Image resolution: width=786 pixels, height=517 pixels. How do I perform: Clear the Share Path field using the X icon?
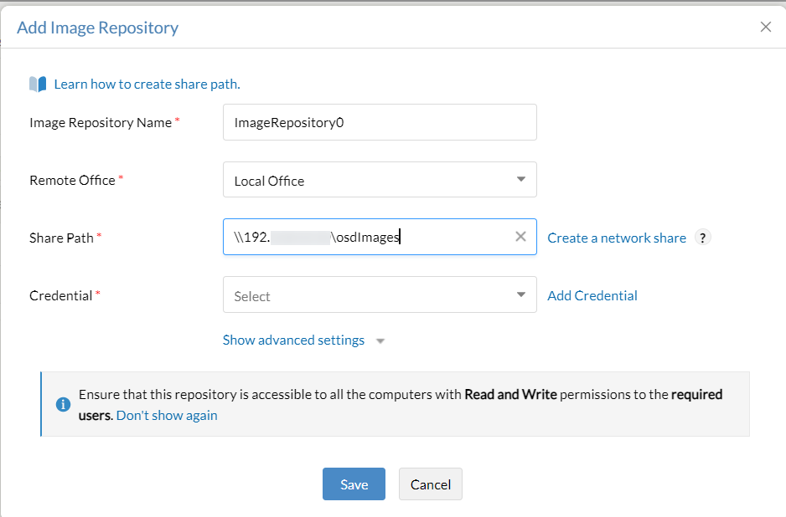pyautogui.click(x=520, y=237)
